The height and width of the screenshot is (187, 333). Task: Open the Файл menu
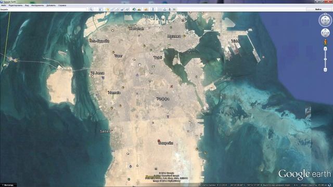tap(4, 5)
